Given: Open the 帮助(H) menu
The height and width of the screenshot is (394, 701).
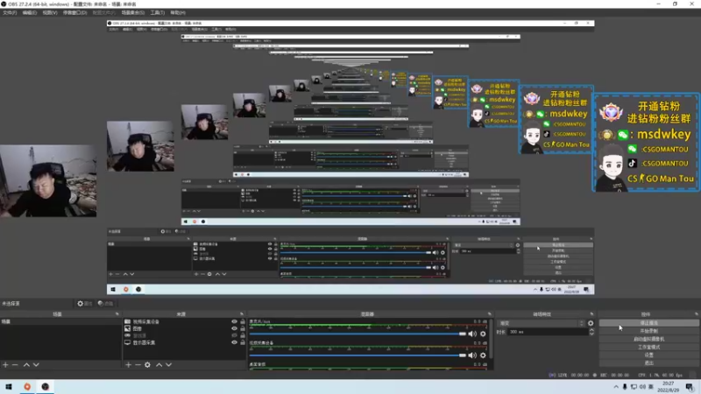Looking at the screenshot, I should 178,12.
